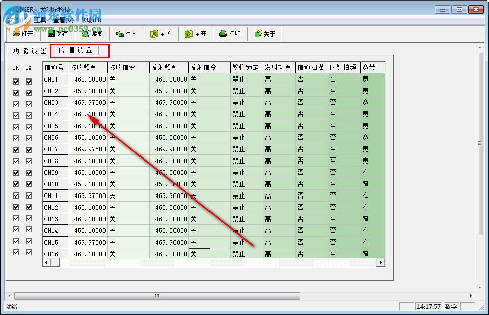Screen dimensions: 489x315
Task: Click the 数字 indicator in status bar
Action: click(451, 306)
